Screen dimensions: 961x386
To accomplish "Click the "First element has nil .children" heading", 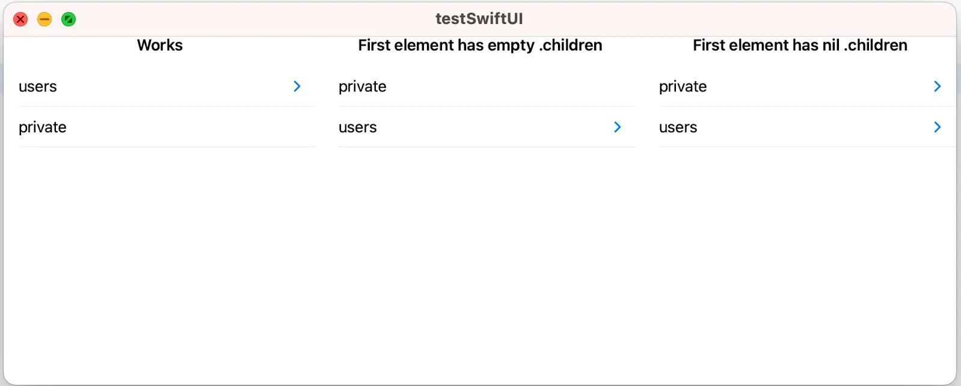I will (800, 45).
